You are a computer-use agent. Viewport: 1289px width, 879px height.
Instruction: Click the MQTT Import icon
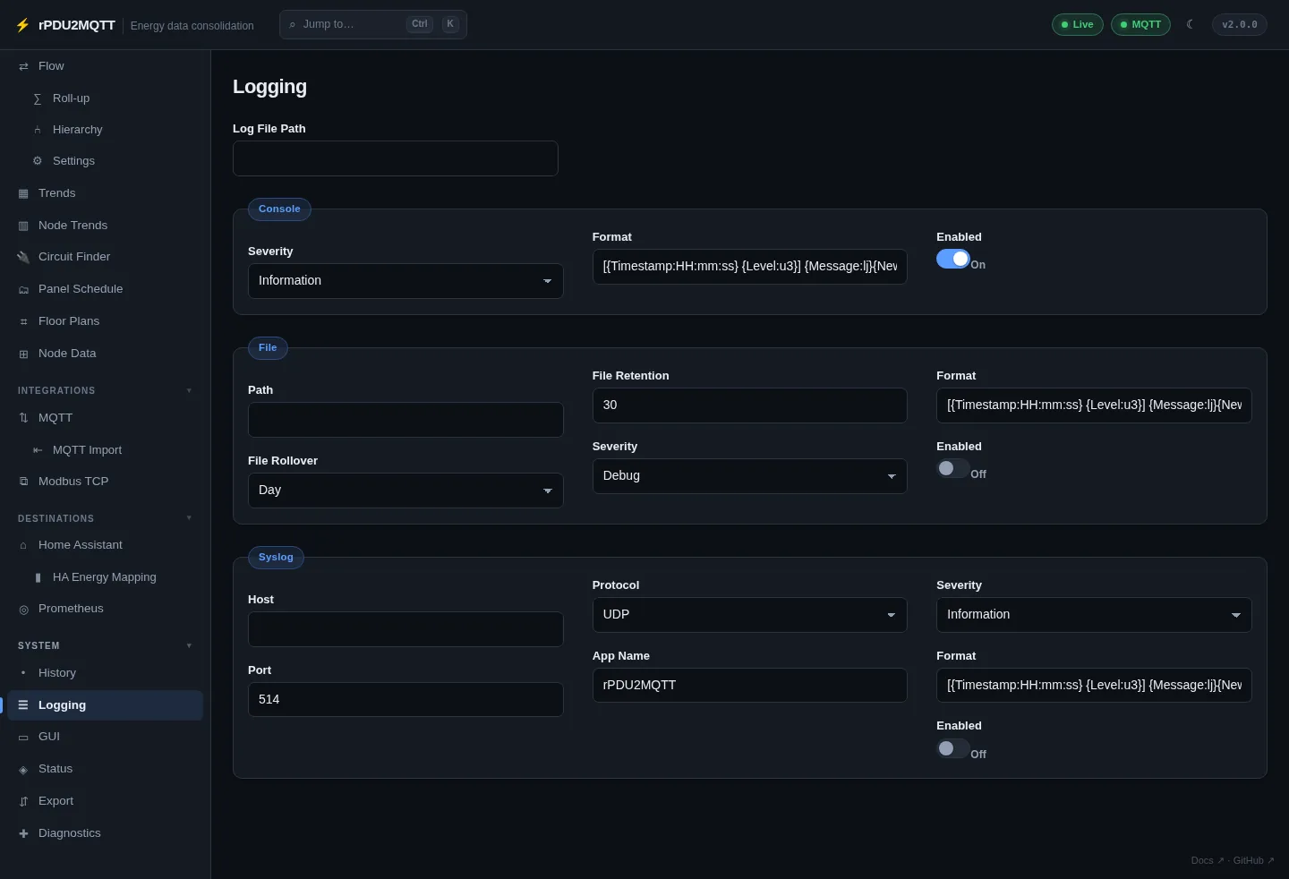[x=38, y=450]
